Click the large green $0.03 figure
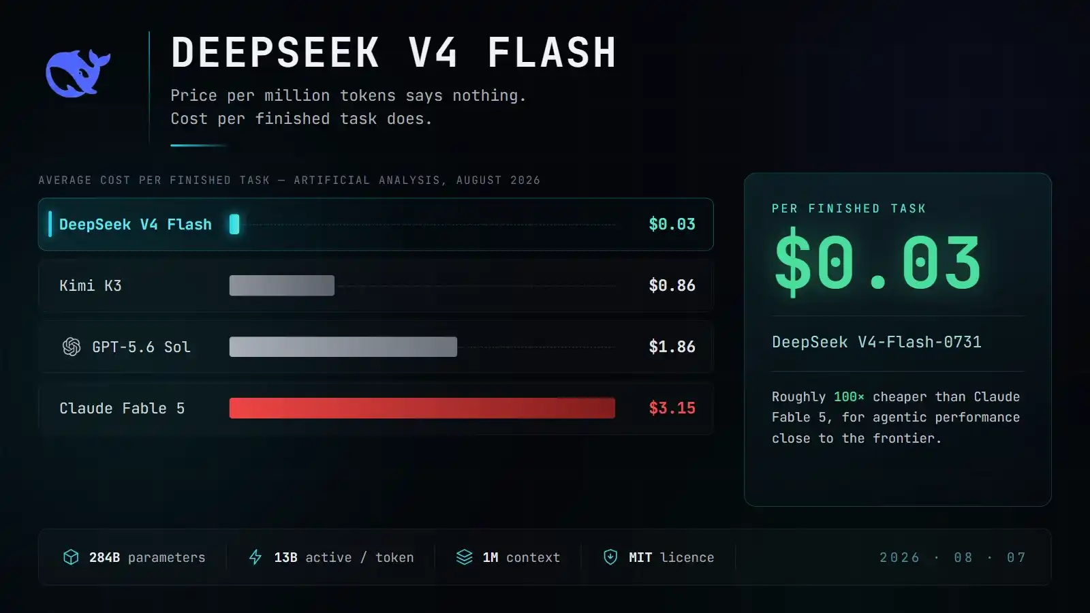 (877, 262)
